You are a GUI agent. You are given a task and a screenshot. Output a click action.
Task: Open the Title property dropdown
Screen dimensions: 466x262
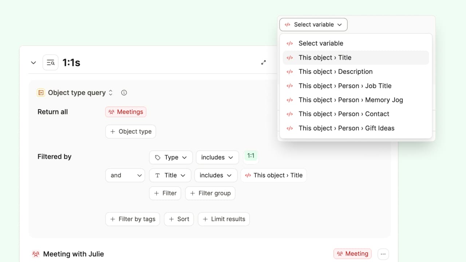170,175
